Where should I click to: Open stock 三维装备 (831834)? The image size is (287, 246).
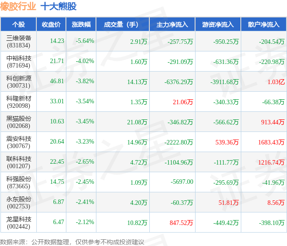pos(19,42)
